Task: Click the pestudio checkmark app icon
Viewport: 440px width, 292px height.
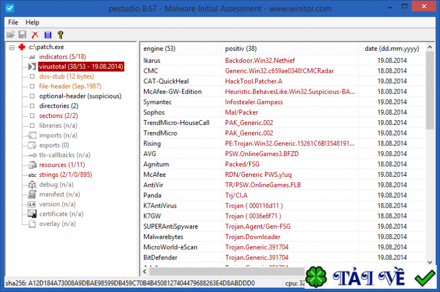Action: tap(10, 8)
